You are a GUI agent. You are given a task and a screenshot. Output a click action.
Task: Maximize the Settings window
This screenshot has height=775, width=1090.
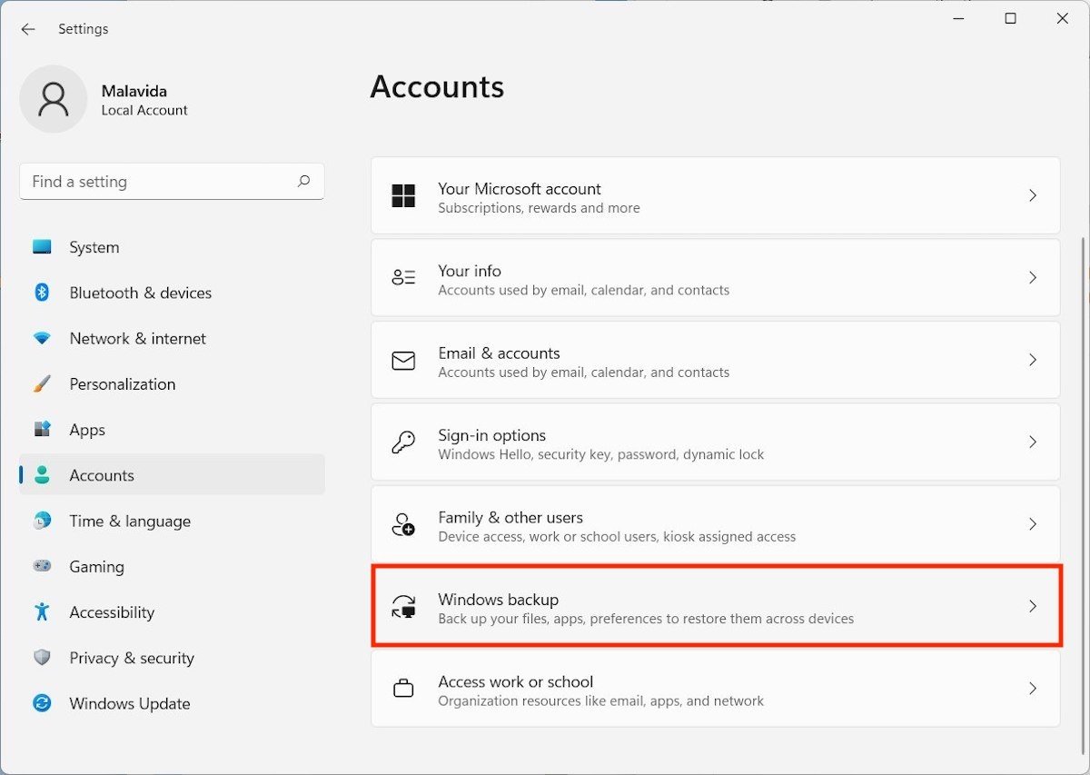[x=1010, y=18]
